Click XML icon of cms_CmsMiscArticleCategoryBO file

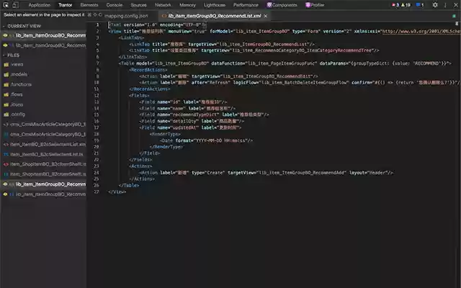[x=6, y=125]
